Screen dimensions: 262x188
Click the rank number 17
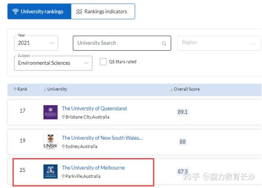click(23, 111)
